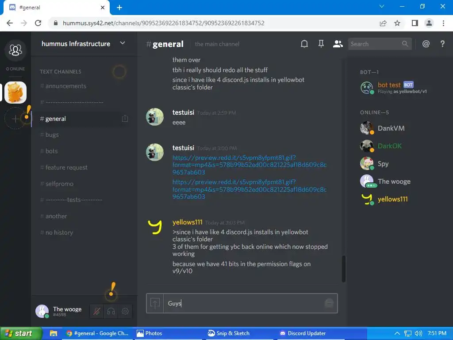Open the emoji picker in message box

point(329,303)
